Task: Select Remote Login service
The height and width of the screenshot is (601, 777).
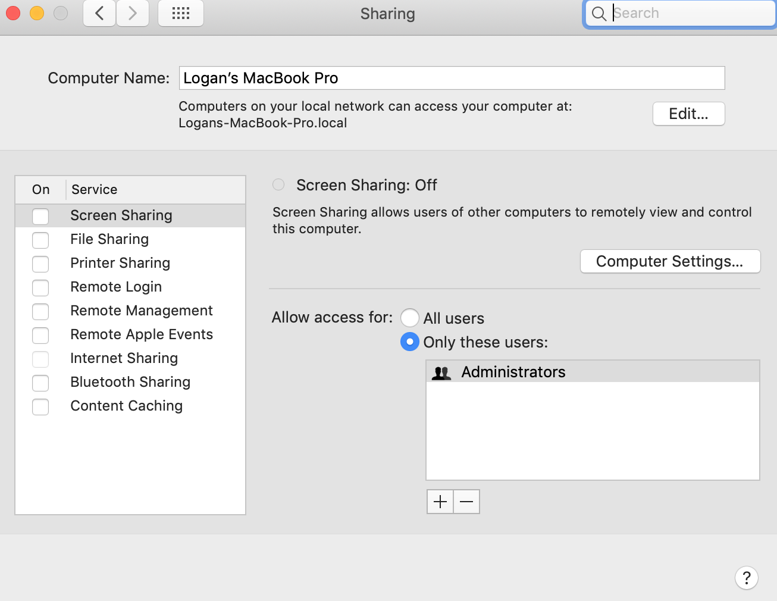Action: point(130,287)
